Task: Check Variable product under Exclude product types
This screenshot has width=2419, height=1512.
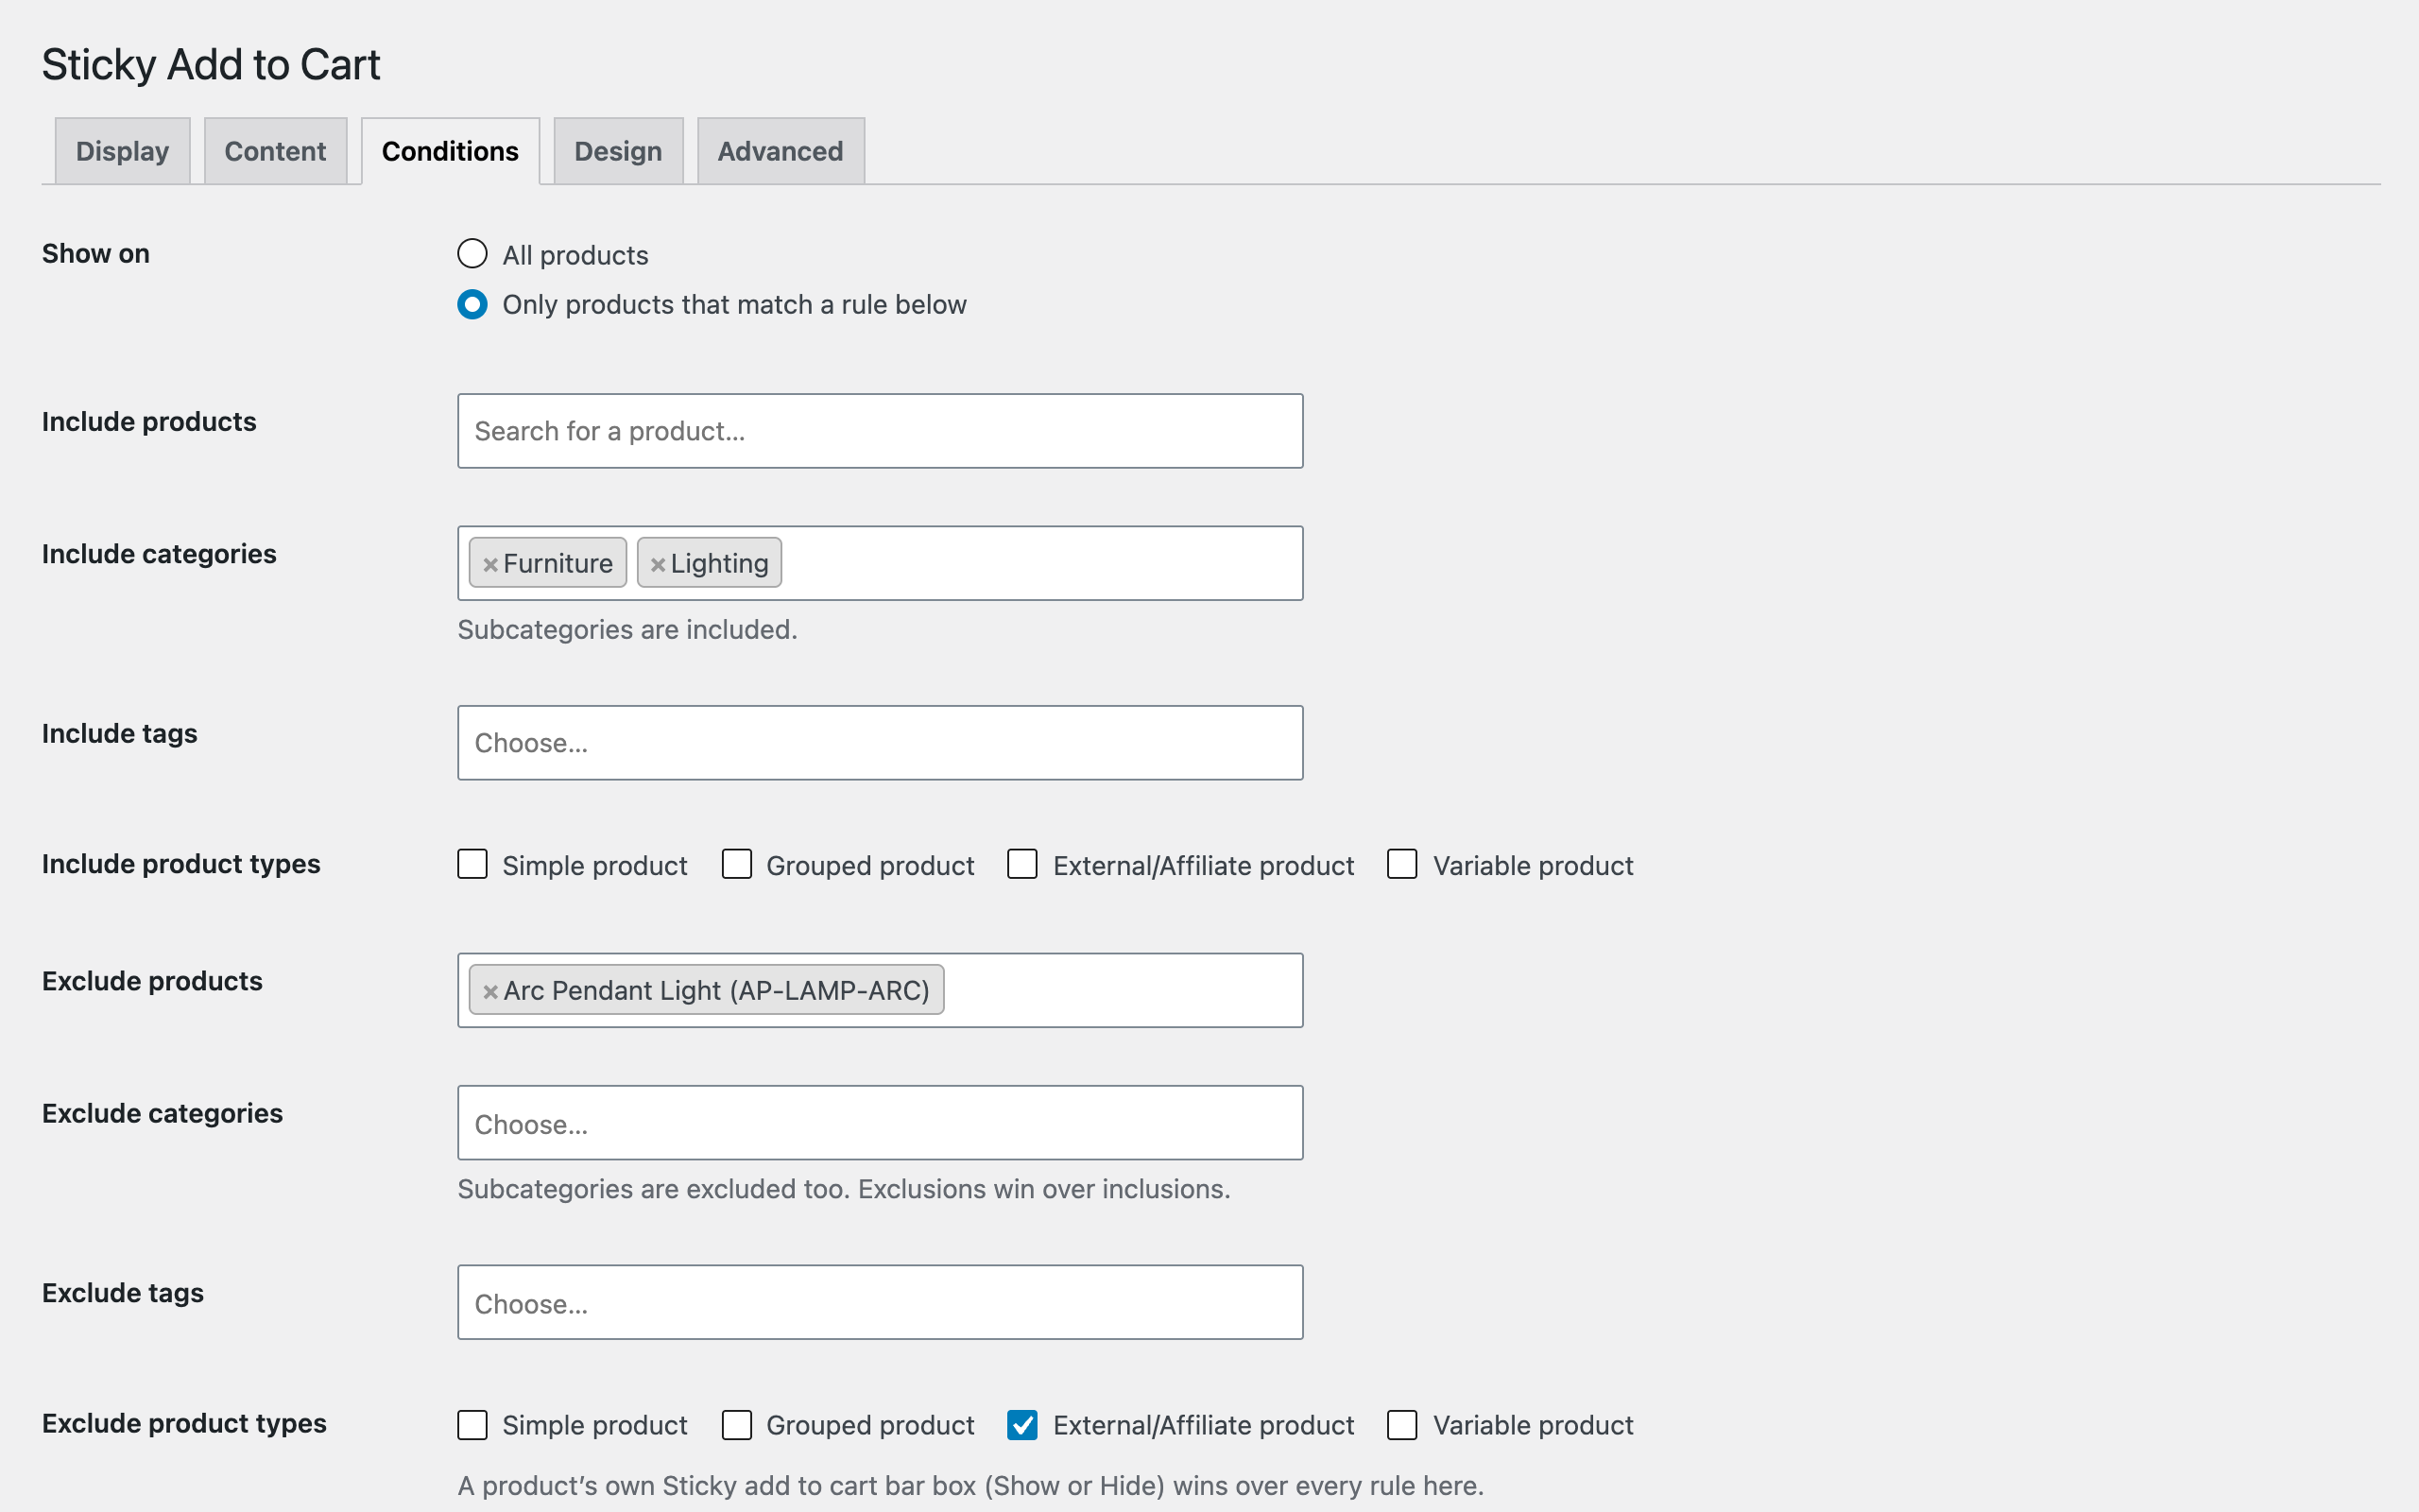Action: tap(1401, 1424)
